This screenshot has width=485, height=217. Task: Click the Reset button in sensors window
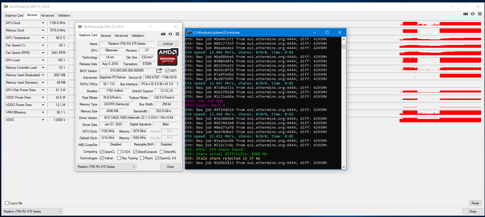[475, 203]
